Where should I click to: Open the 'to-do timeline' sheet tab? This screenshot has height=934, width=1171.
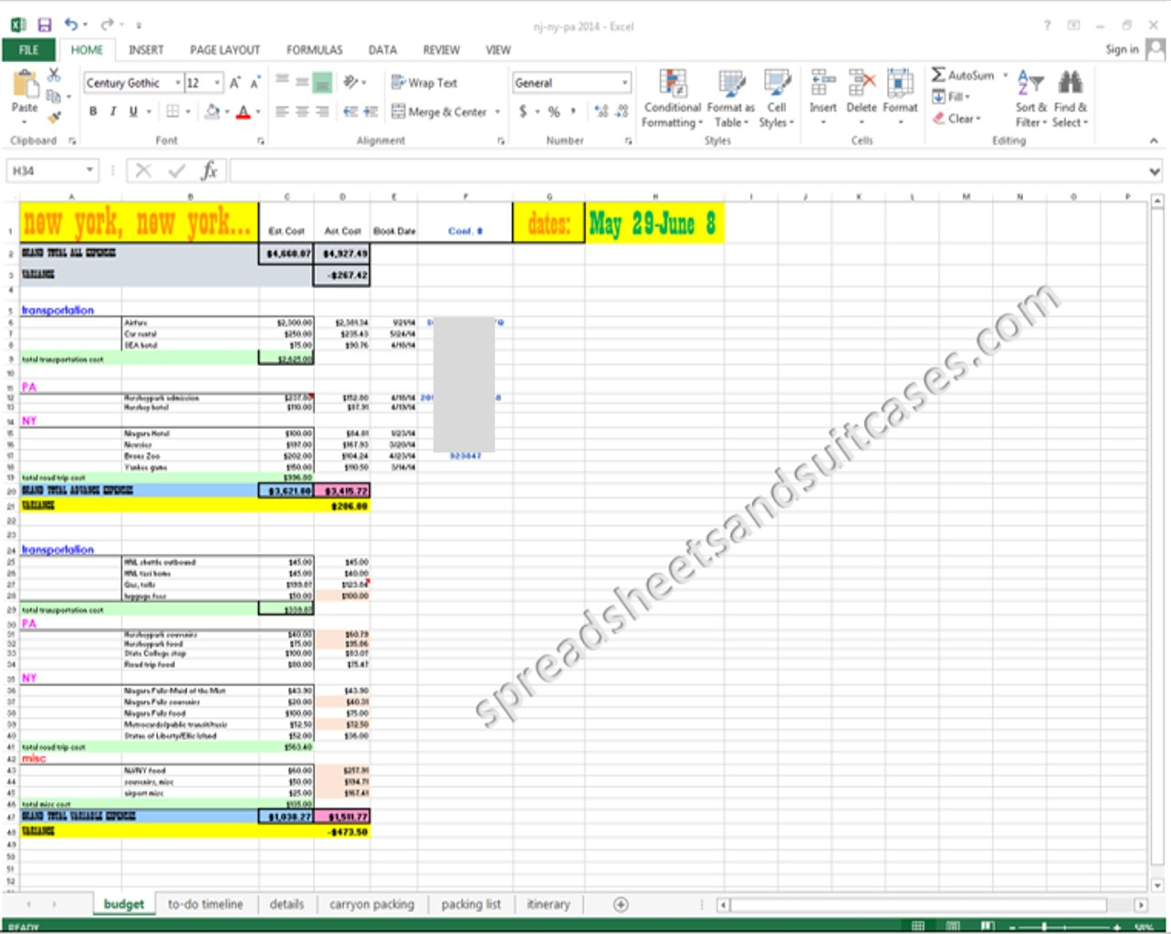205,904
